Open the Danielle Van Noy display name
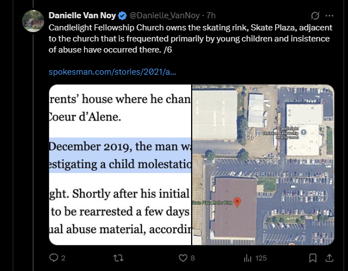The image size is (348, 271). 82,15
